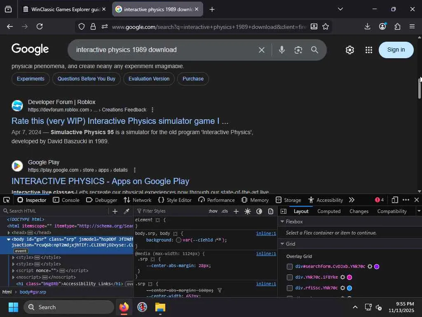The width and height of the screenshot is (422, 317).
Task: Switch to the Computed sidebar tab
Action: (329, 211)
